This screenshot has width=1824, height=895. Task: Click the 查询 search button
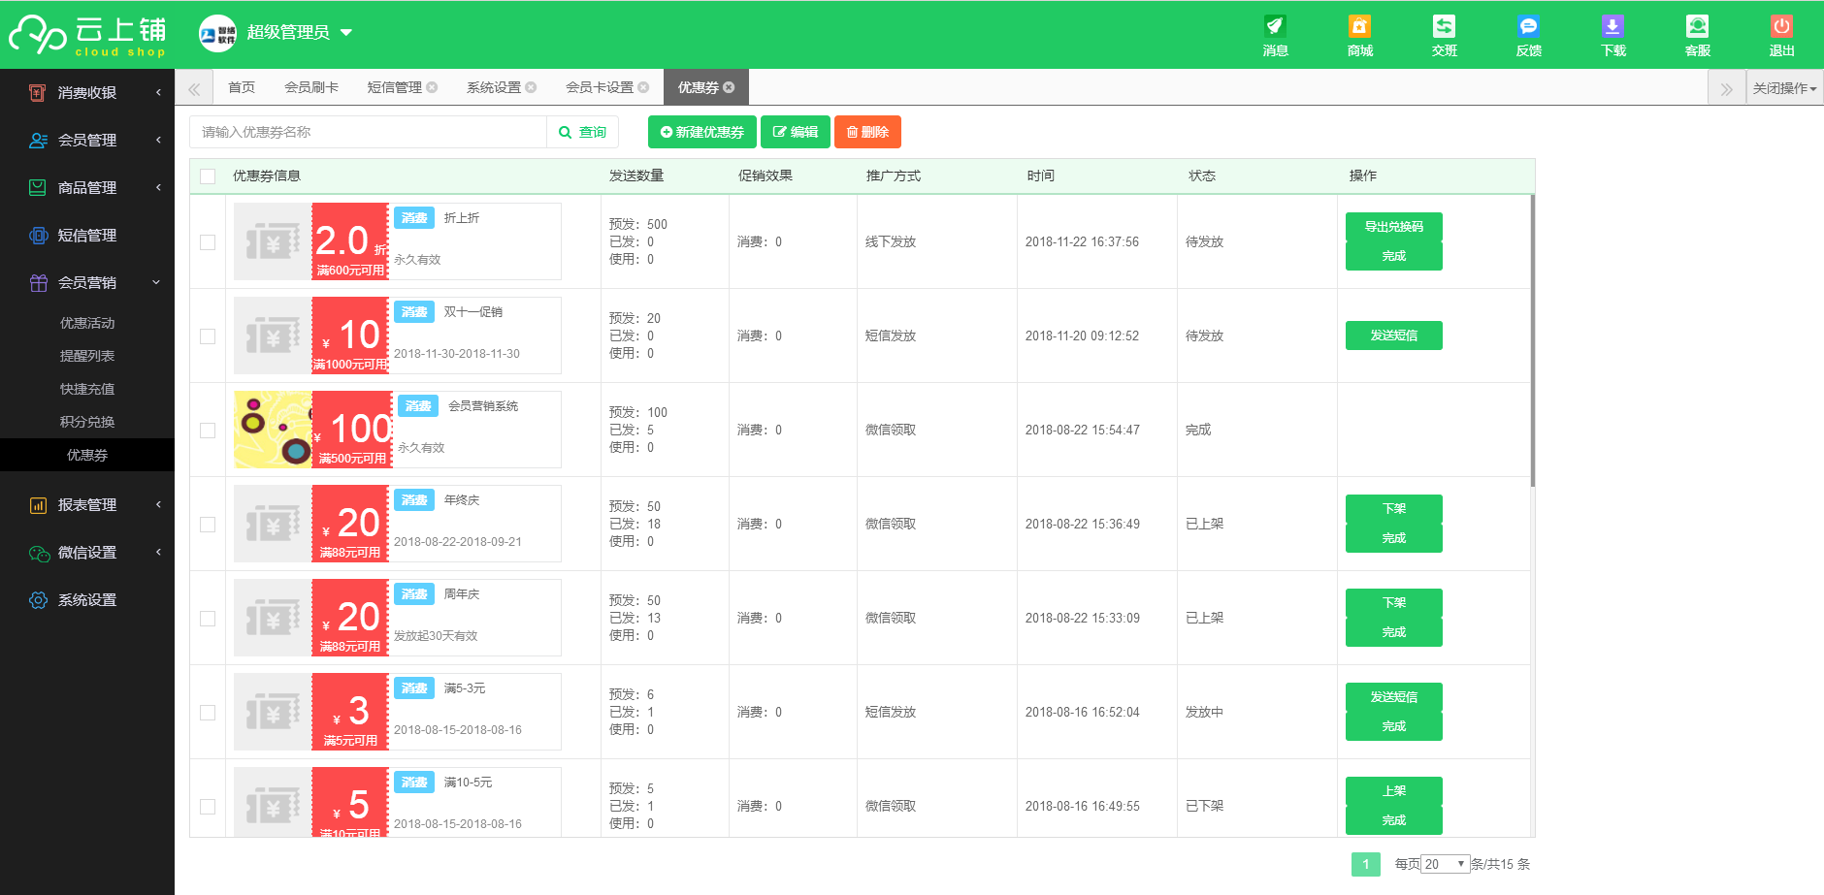[583, 132]
